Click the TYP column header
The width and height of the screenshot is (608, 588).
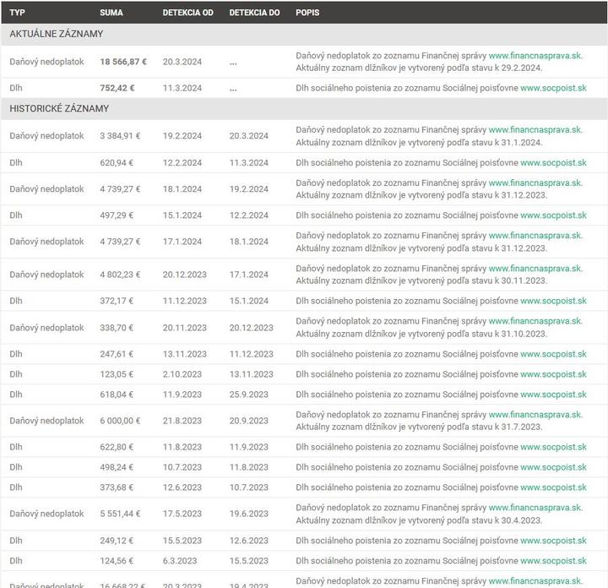18,13
